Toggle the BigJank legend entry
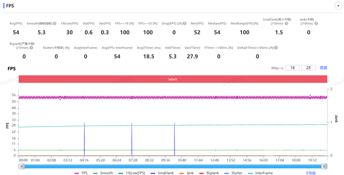 209,173
